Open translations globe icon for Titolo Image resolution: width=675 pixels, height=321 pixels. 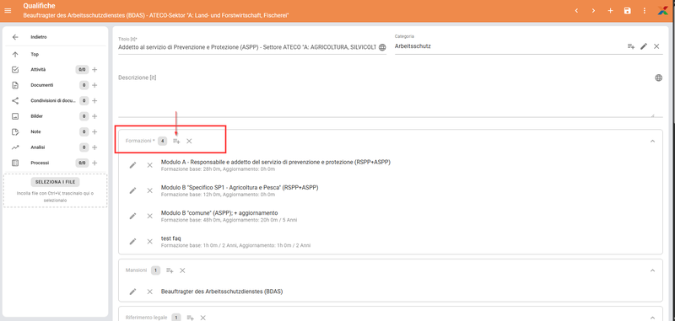(382, 47)
